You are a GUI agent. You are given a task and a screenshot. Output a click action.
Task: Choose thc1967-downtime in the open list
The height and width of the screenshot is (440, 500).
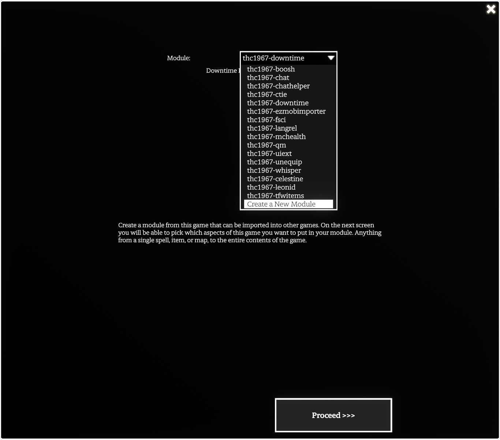pos(277,103)
